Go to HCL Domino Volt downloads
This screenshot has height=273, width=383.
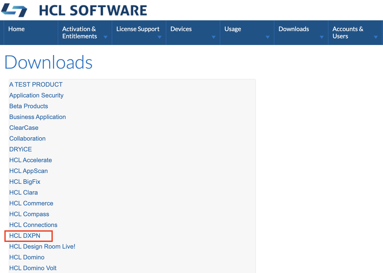pyautogui.click(x=33, y=268)
